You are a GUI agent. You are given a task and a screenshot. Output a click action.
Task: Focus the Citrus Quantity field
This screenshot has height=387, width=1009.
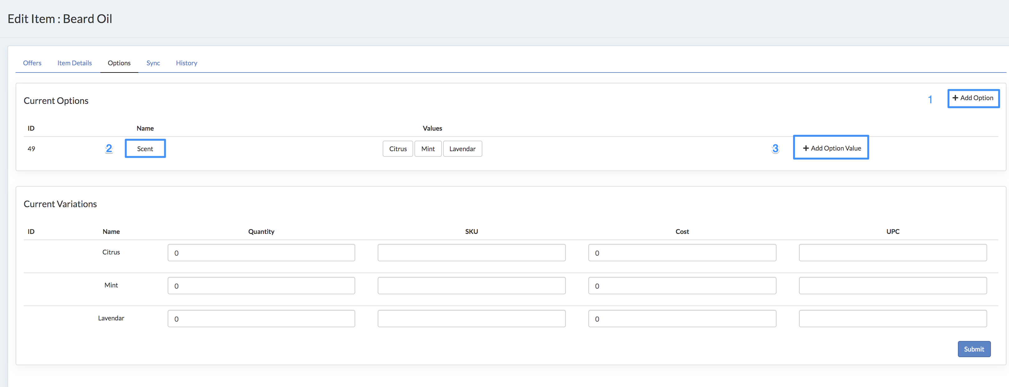(261, 253)
